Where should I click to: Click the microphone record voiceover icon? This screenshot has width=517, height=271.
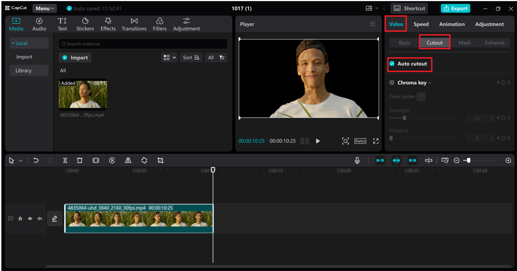357,161
